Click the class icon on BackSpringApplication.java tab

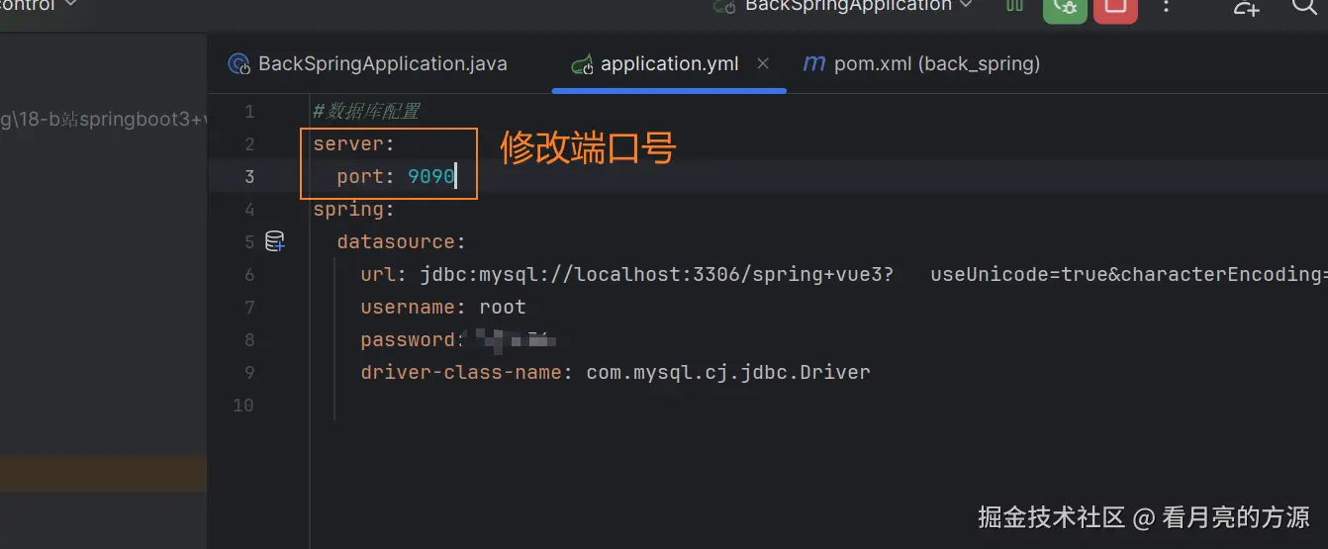(x=239, y=65)
